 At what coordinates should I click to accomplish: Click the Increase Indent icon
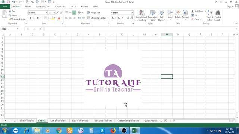[x=83, y=18]
